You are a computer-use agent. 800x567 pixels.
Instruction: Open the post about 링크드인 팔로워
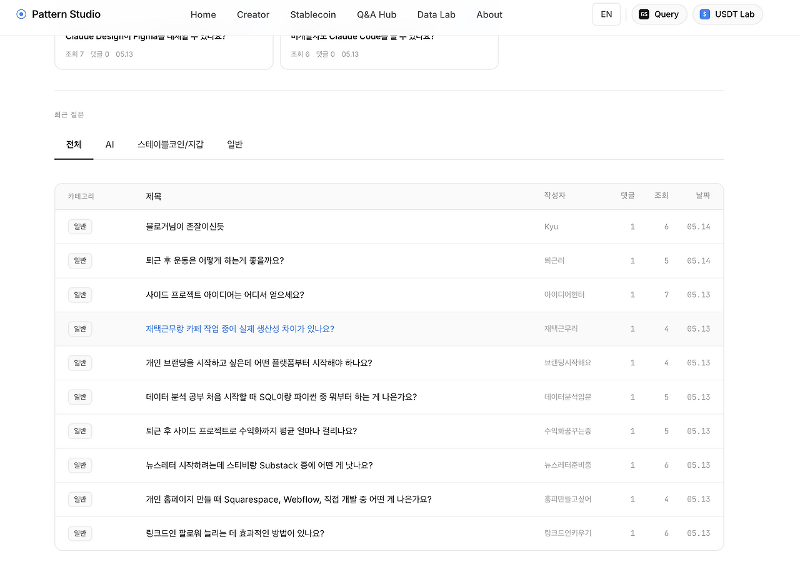click(235, 533)
